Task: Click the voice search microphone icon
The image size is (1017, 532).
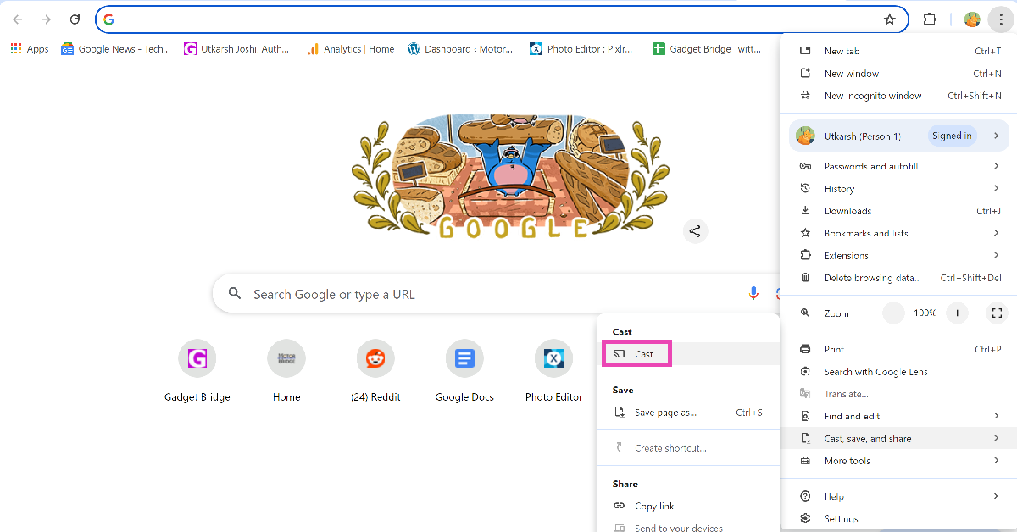Action: [753, 293]
